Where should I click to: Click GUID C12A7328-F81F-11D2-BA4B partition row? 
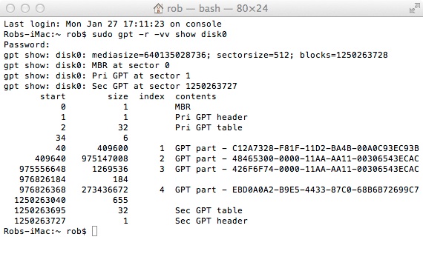[211, 148]
